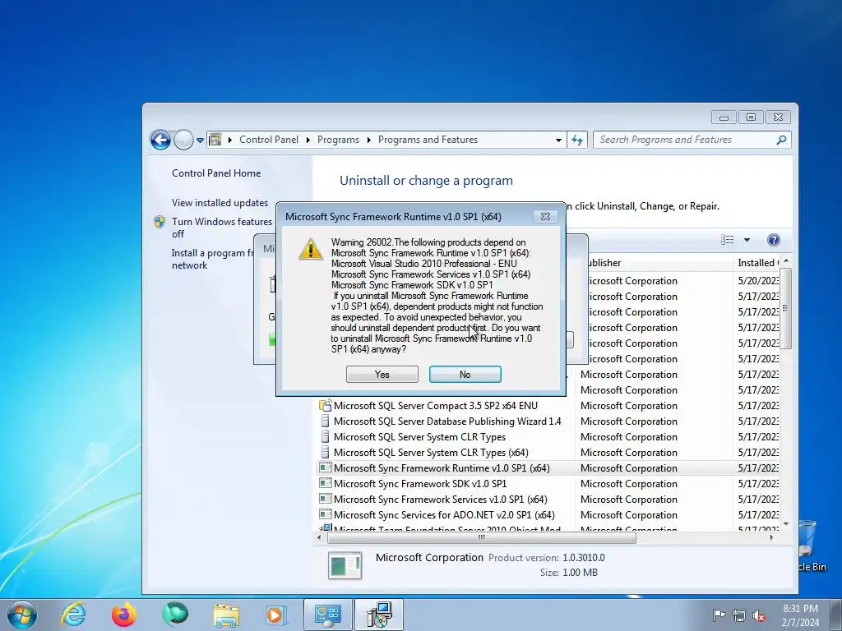
Task: Expand the view options dropdown arrow
Action: click(x=747, y=240)
